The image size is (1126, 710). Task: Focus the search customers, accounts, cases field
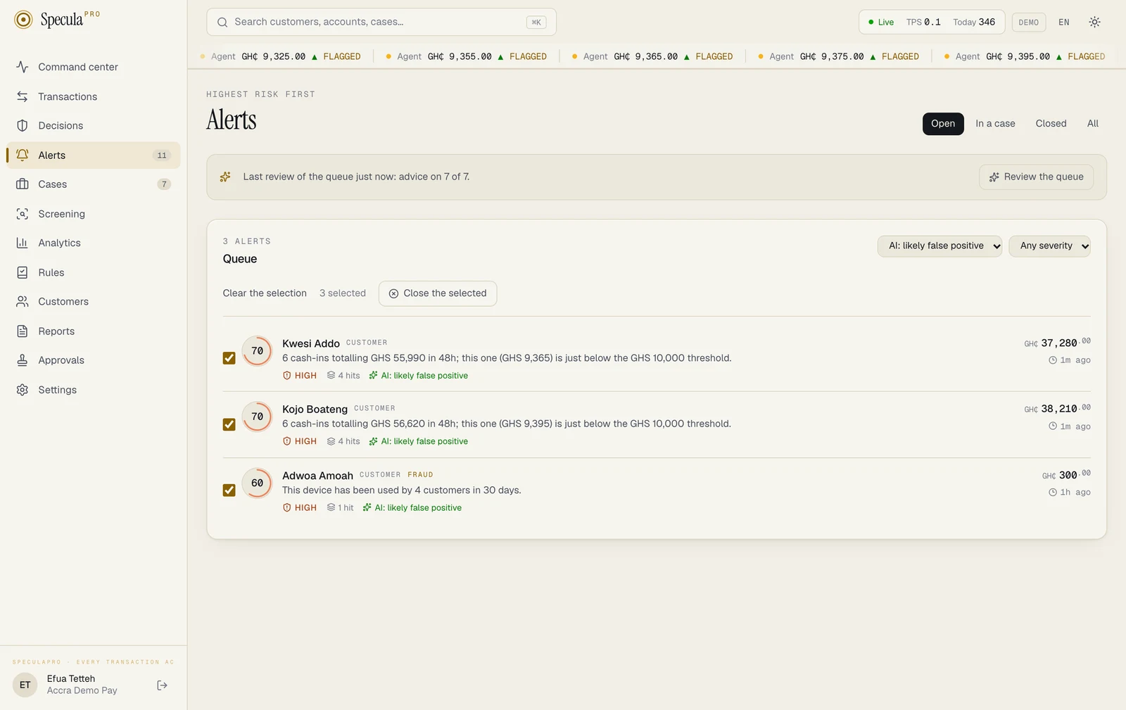click(x=381, y=23)
